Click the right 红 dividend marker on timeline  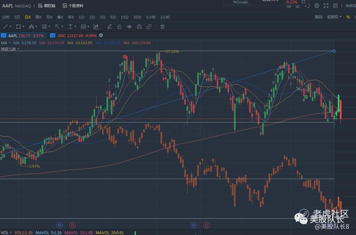pos(207,225)
